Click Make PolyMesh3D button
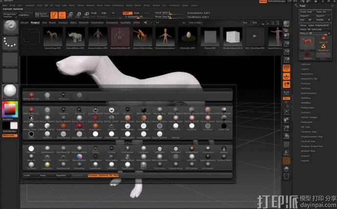Viewport: 337px width, 209px height. pyautogui.click(x=318, y=25)
